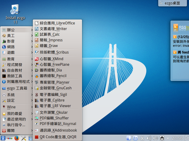Click the KAddressbook contacts icon
Screen dimensions: 189x141
[37, 130]
